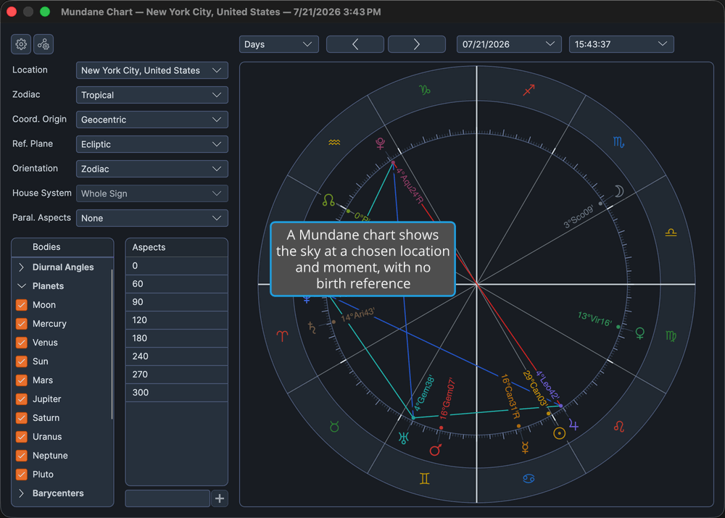The width and height of the screenshot is (725, 518).
Task: Expand the Barycenters group
Action: 21,493
